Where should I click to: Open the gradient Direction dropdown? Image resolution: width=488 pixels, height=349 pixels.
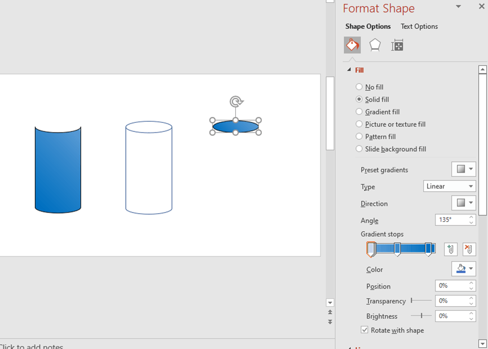(x=464, y=203)
